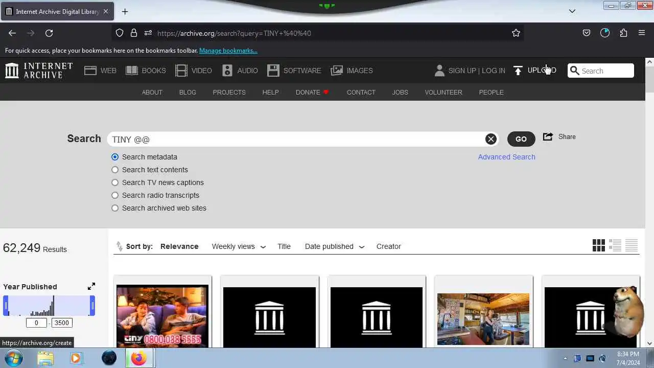
Task: Click the GO search button
Action: pyautogui.click(x=521, y=139)
